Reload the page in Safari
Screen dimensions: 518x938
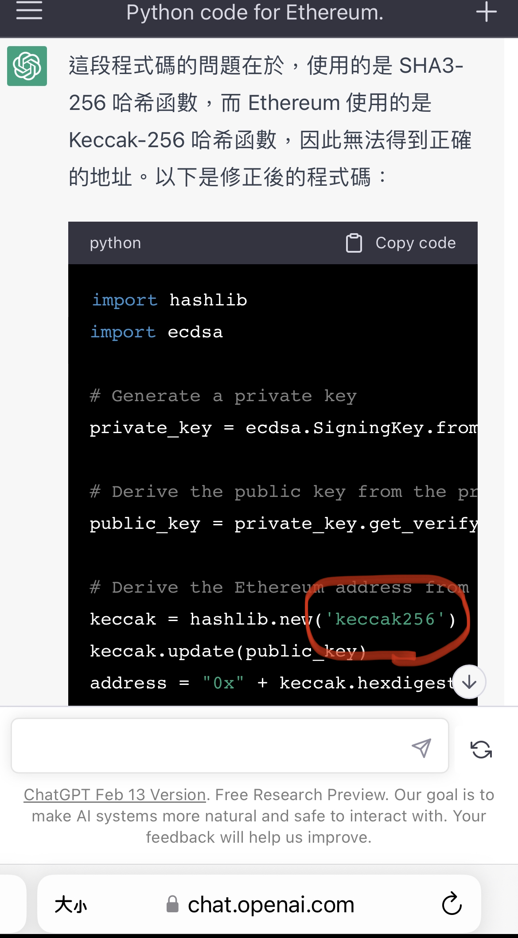point(452,903)
